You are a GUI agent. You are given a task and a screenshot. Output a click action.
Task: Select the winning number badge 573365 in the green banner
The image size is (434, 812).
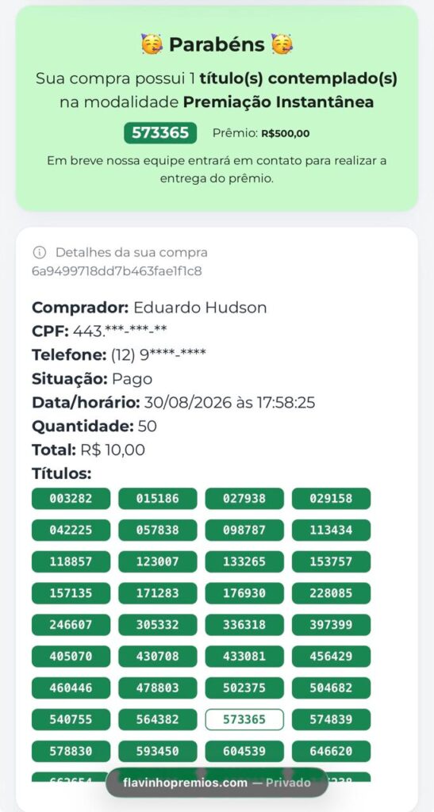point(160,133)
